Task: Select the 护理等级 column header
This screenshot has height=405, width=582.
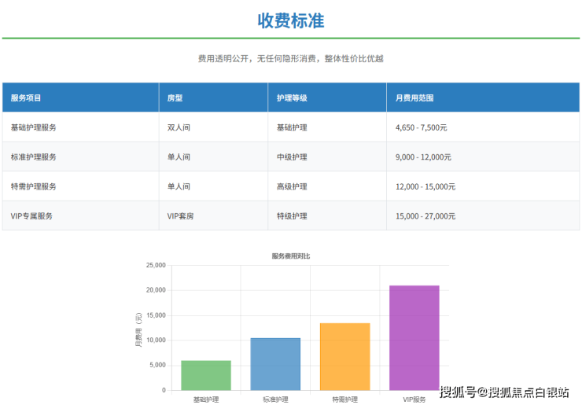Action: click(x=291, y=98)
